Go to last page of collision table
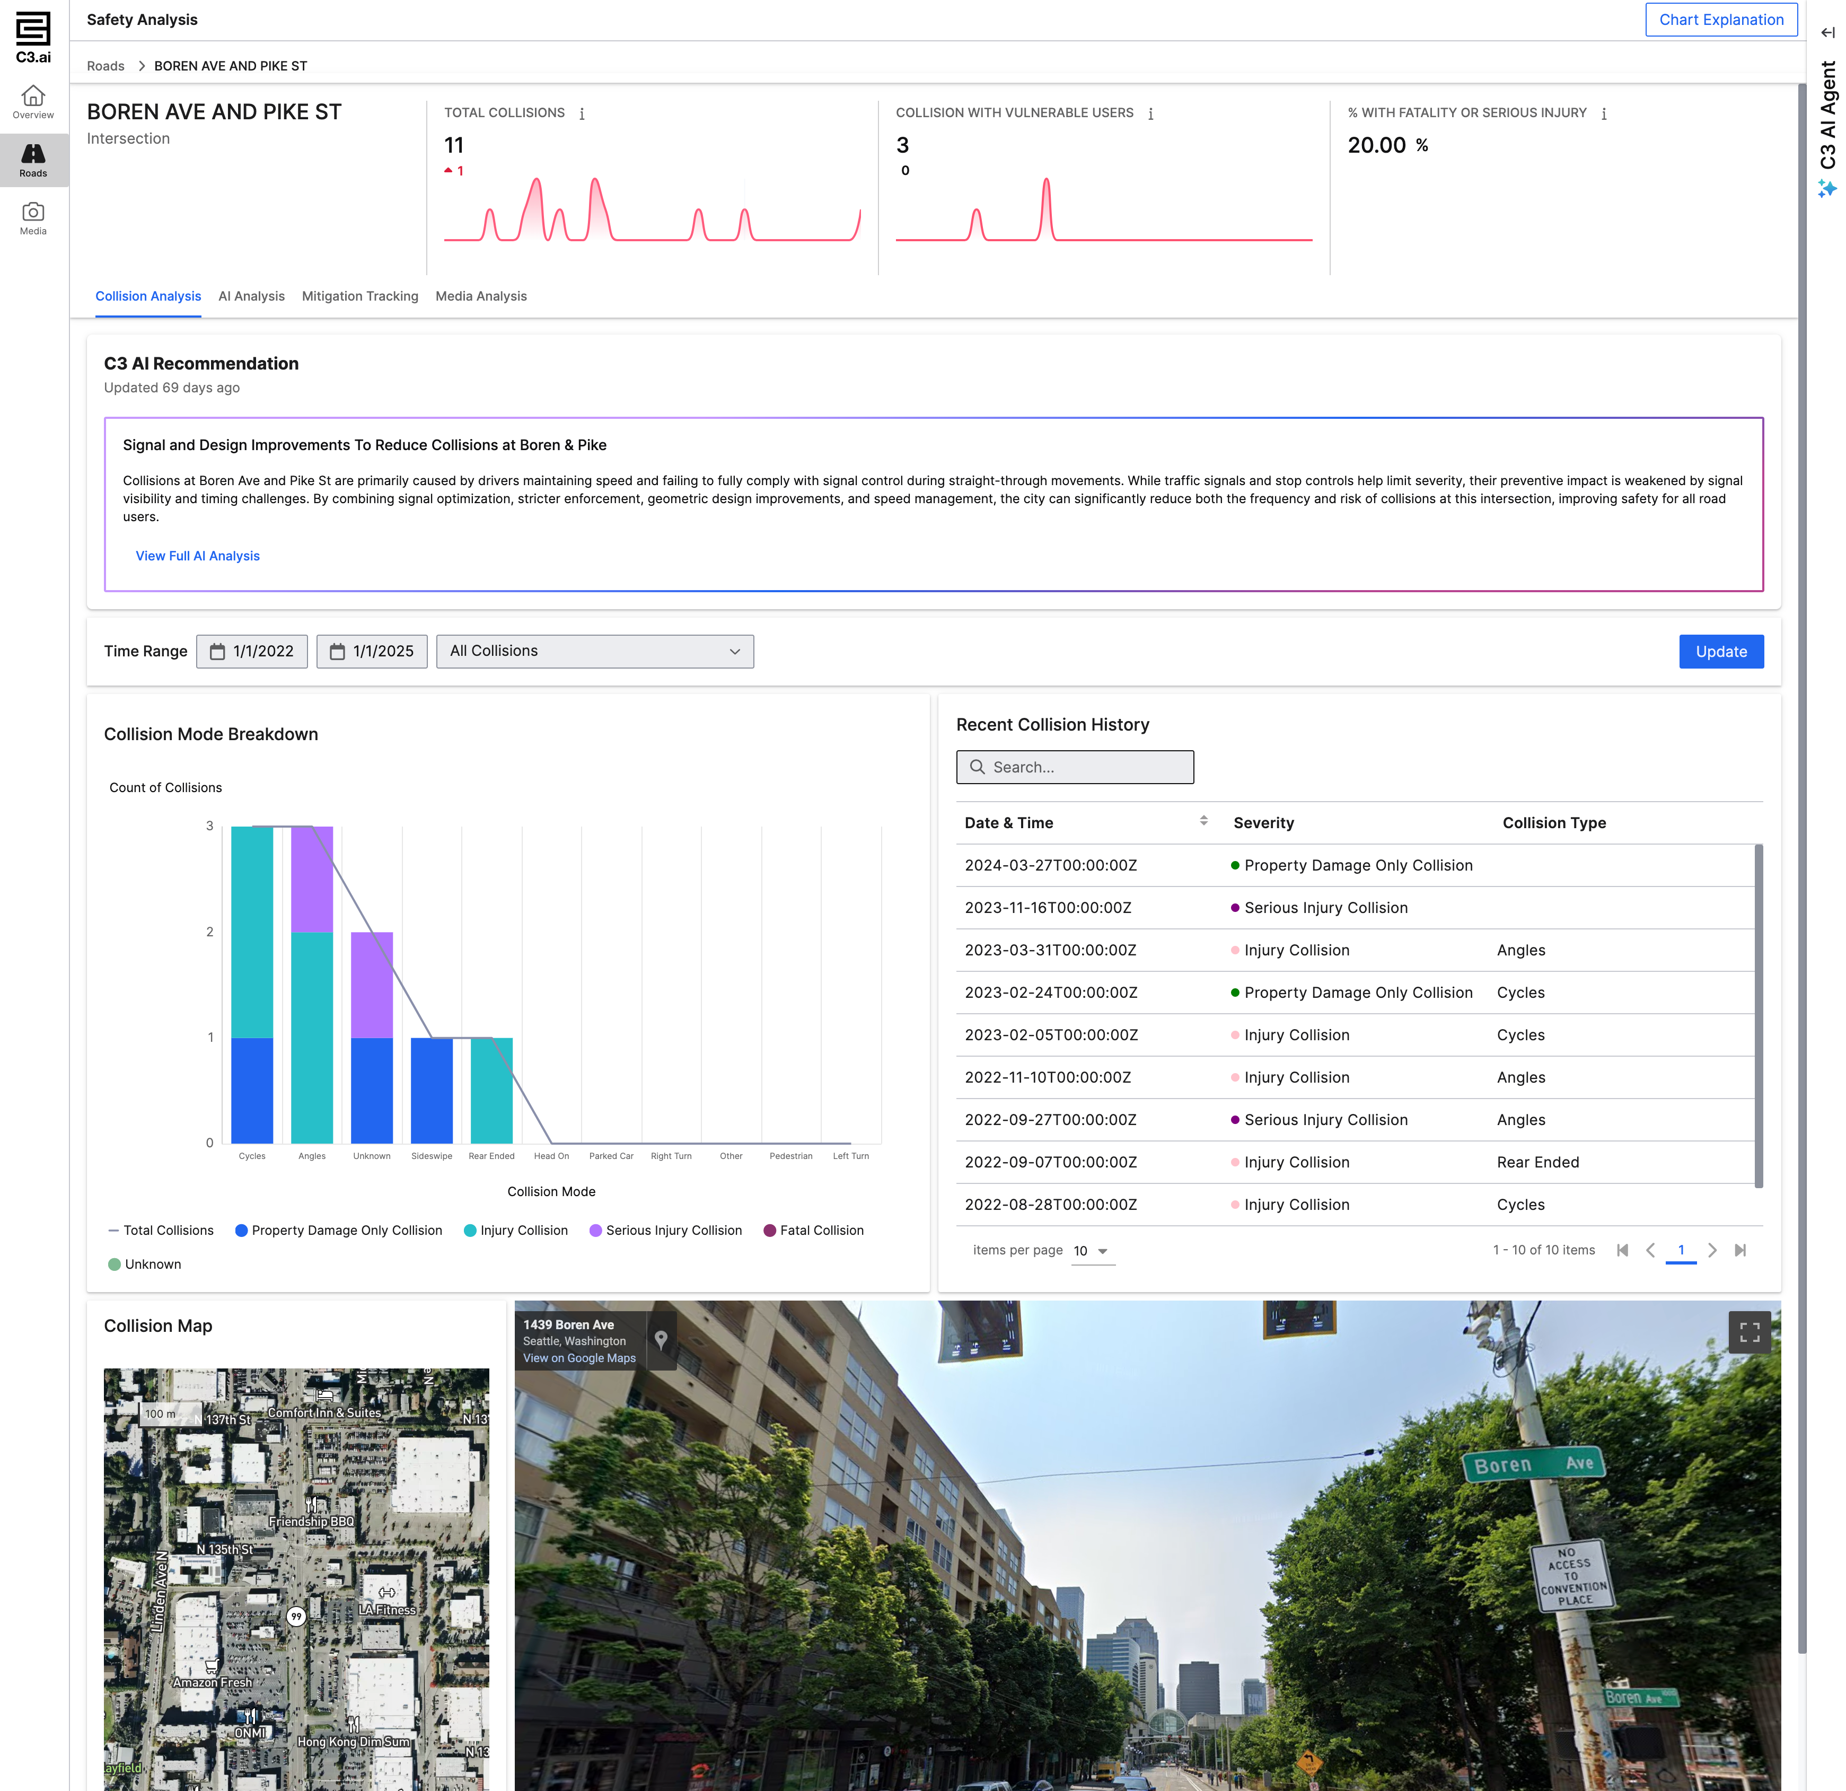Screen dimensions: 1846x1791 [x=1739, y=1250]
